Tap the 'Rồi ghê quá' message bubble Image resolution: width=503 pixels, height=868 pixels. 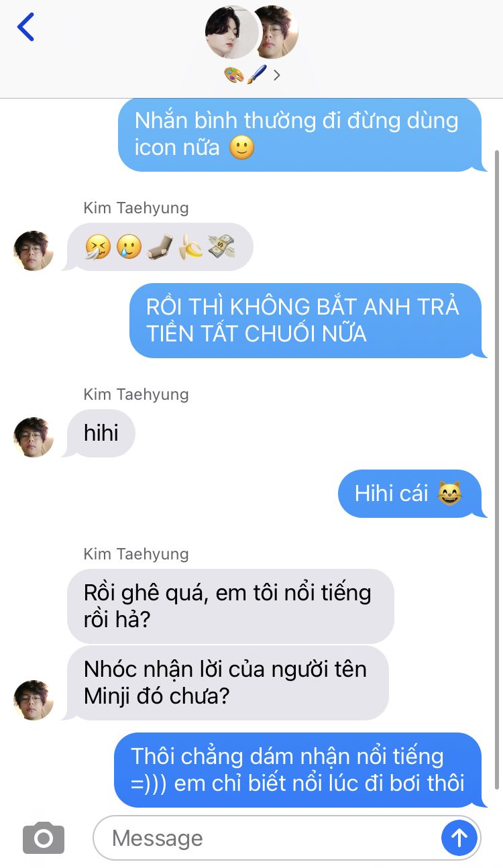point(229,606)
